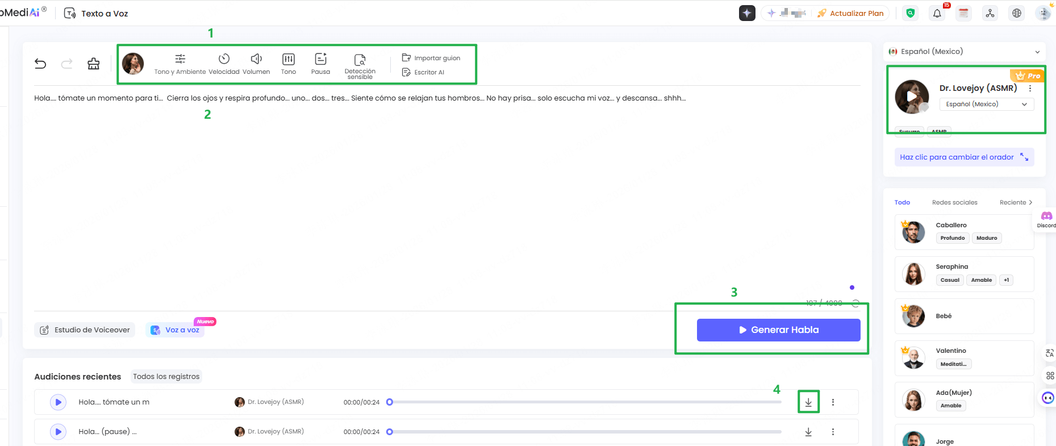The height and width of the screenshot is (446, 1056).
Task: Switch to the Reciente voices tab
Action: point(1013,202)
